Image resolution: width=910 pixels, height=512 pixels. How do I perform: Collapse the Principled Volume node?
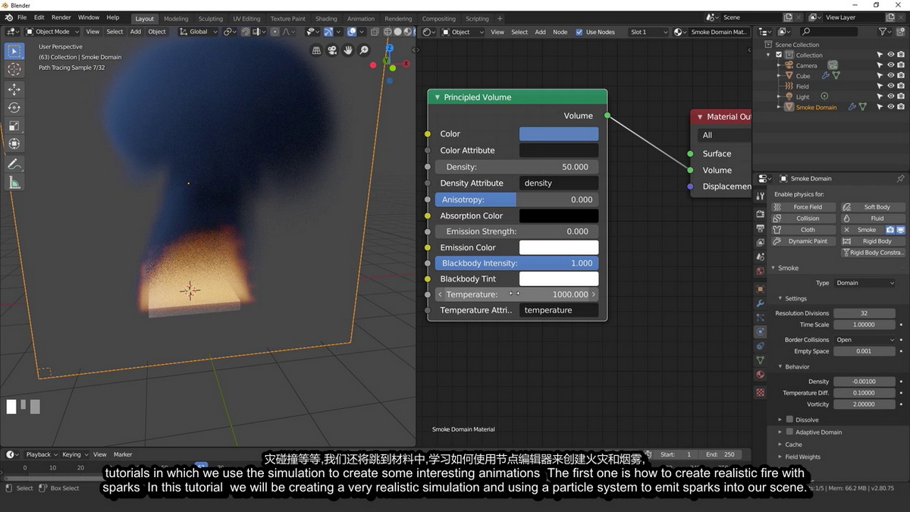(x=436, y=97)
